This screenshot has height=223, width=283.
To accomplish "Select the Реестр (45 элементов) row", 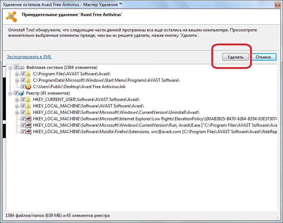I will [x=48, y=93].
